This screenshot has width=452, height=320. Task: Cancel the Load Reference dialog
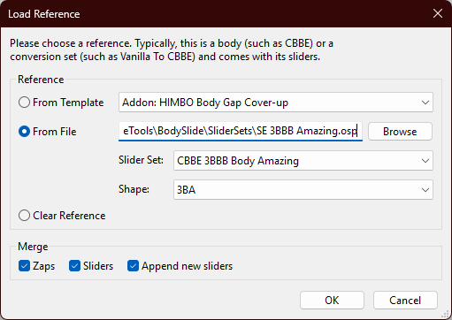(405, 301)
